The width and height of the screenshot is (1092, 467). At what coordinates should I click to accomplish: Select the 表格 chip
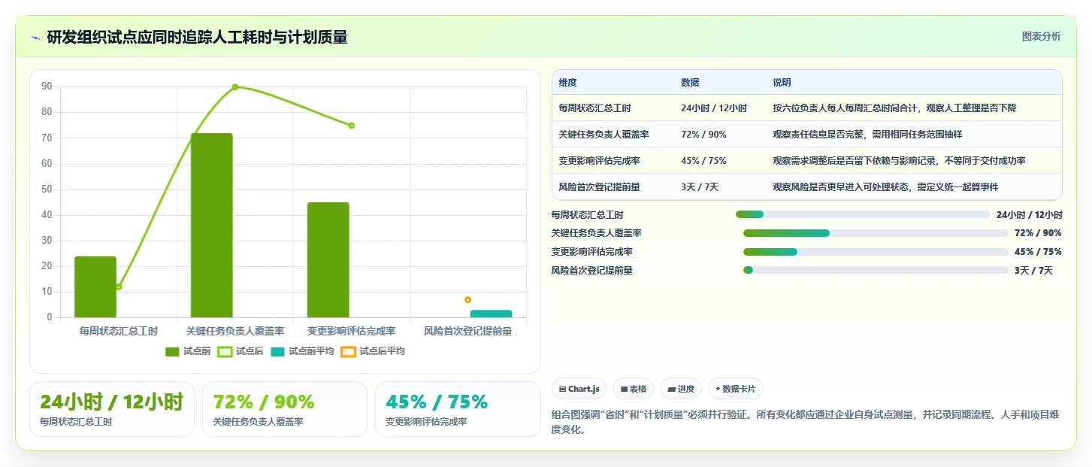[633, 389]
